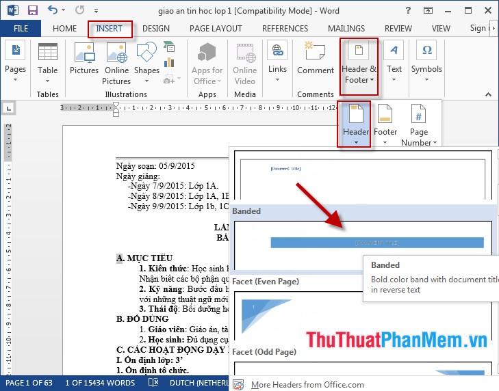Expand the Symbols dropdown arrow
Viewport: 499px width, 391px height.
[426, 80]
